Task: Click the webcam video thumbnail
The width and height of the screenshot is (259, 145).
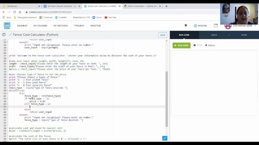Action: coord(239,14)
